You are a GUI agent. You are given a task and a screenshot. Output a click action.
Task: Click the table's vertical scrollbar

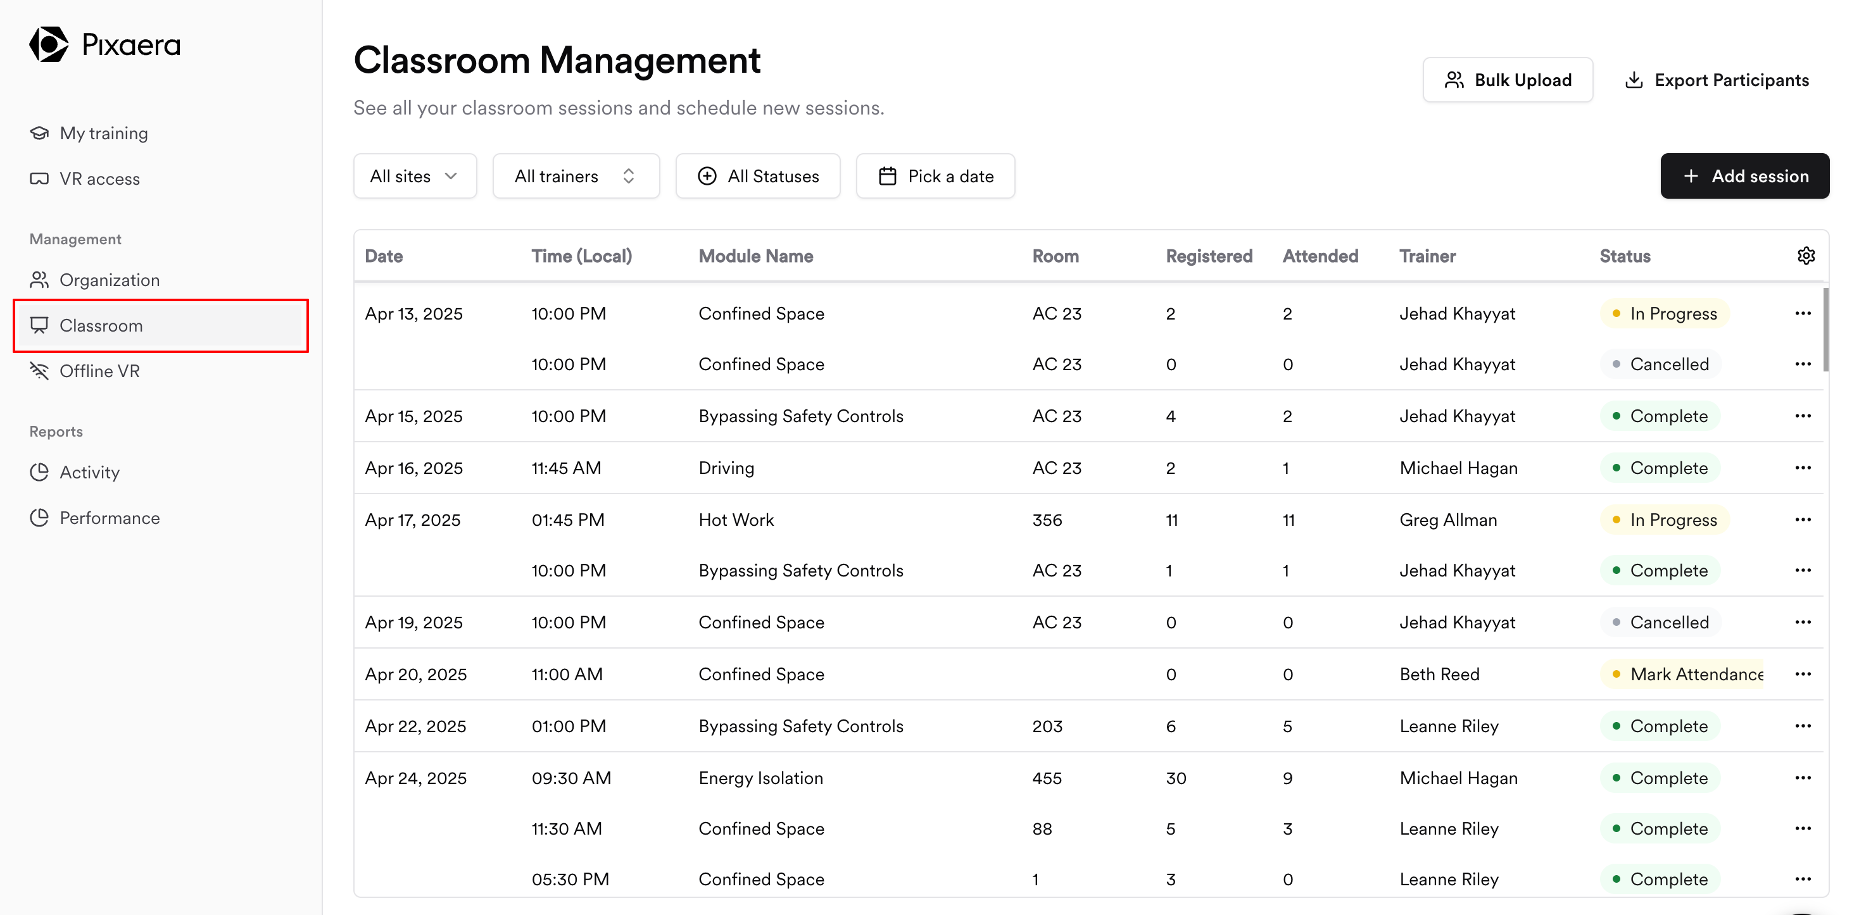tap(1825, 330)
